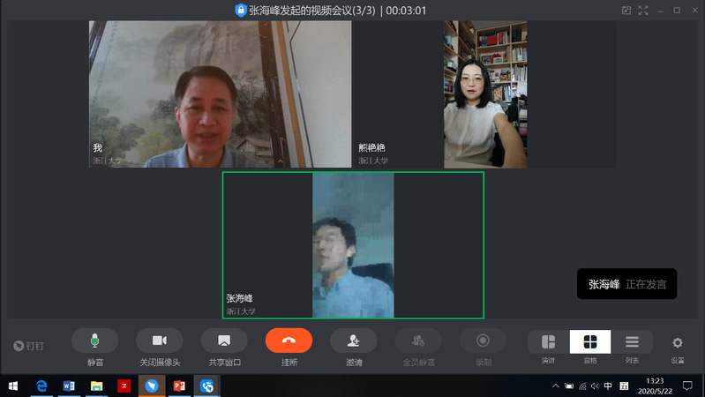Viewport: 705px width, 397px height.
Task: Invite participants with 邀请 button
Action: click(353, 341)
